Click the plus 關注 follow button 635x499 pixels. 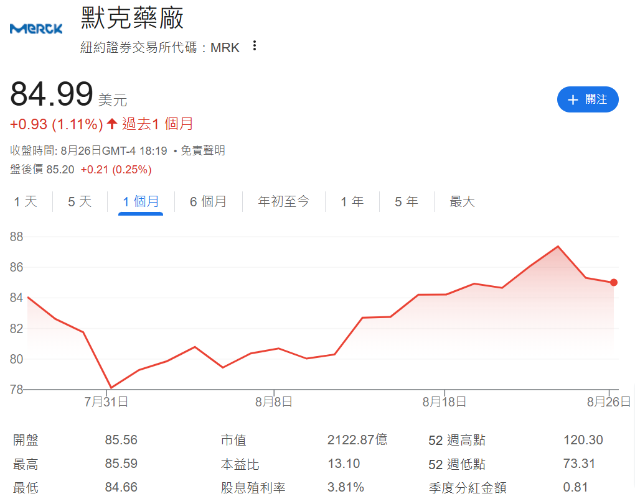coord(588,99)
